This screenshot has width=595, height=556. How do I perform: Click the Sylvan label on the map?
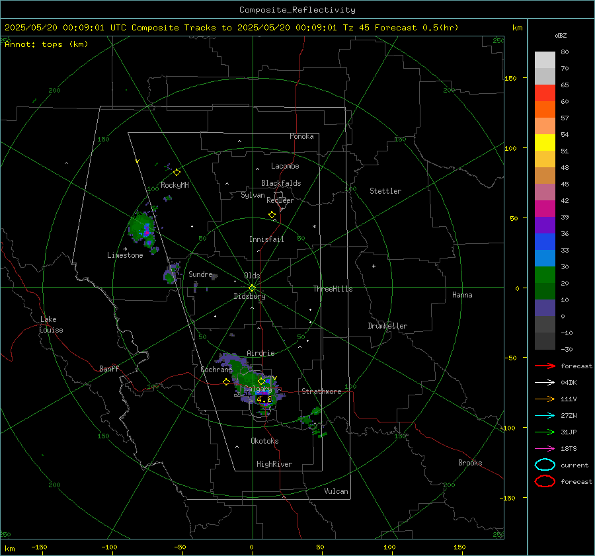pos(253,195)
